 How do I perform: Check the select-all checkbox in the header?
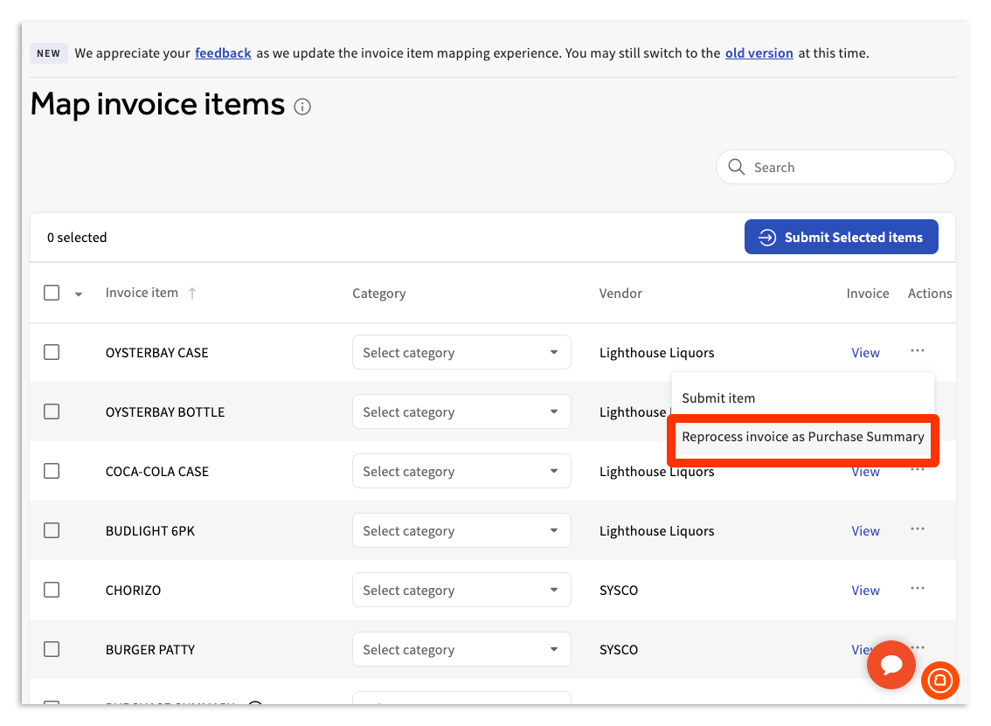pos(52,293)
